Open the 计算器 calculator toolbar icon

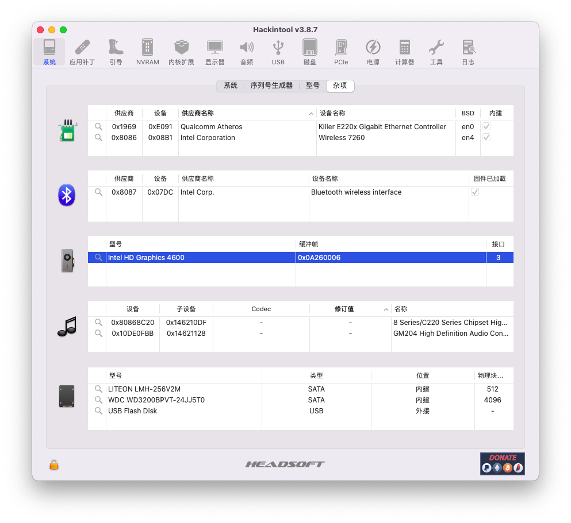point(405,52)
